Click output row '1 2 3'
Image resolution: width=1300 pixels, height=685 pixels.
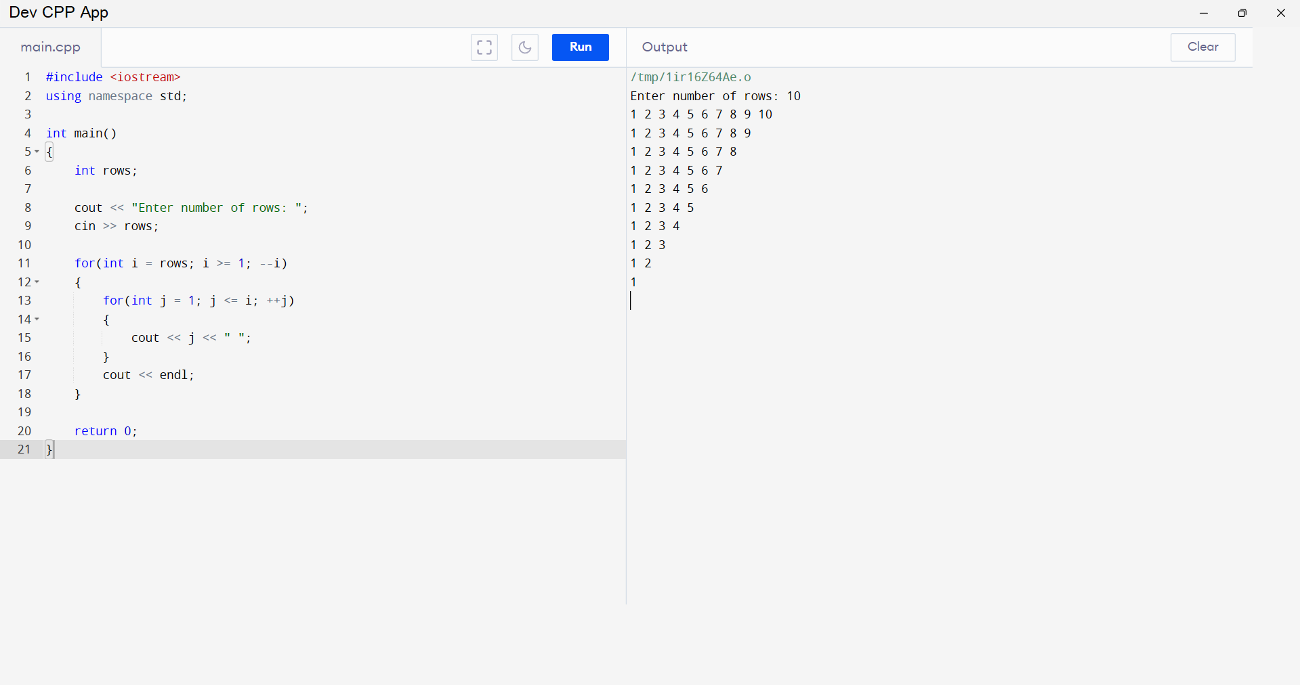pyautogui.click(x=648, y=245)
